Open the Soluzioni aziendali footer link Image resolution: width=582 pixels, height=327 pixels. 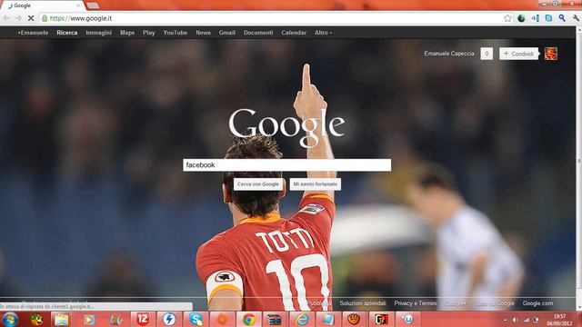(x=363, y=303)
